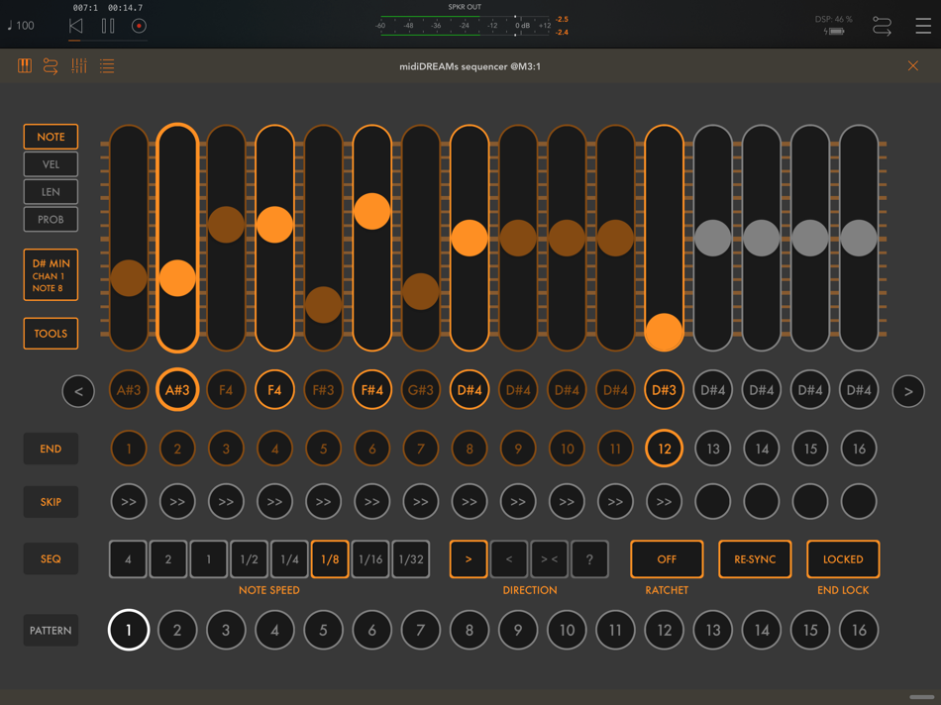Set note speed to 4
Screen dimensions: 941x705
pyautogui.click(x=128, y=559)
